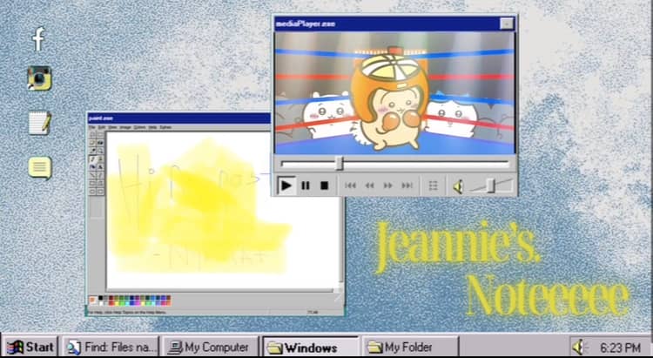The image size is (653, 358).
Task: Open the Instagram camera desktop icon
Action: pyautogui.click(x=39, y=78)
